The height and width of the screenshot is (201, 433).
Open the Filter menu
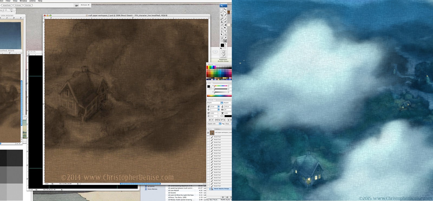point(8,1)
